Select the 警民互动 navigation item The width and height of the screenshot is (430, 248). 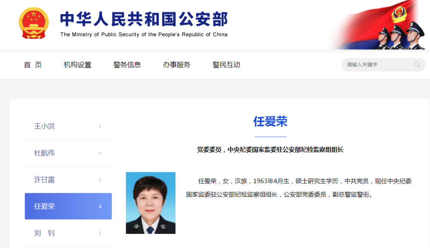coord(226,65)
